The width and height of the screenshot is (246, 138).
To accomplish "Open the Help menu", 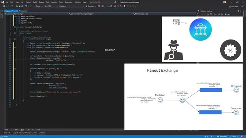I will 85,2.
